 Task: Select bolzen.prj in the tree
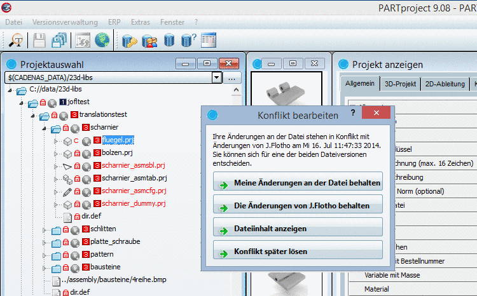117,152
